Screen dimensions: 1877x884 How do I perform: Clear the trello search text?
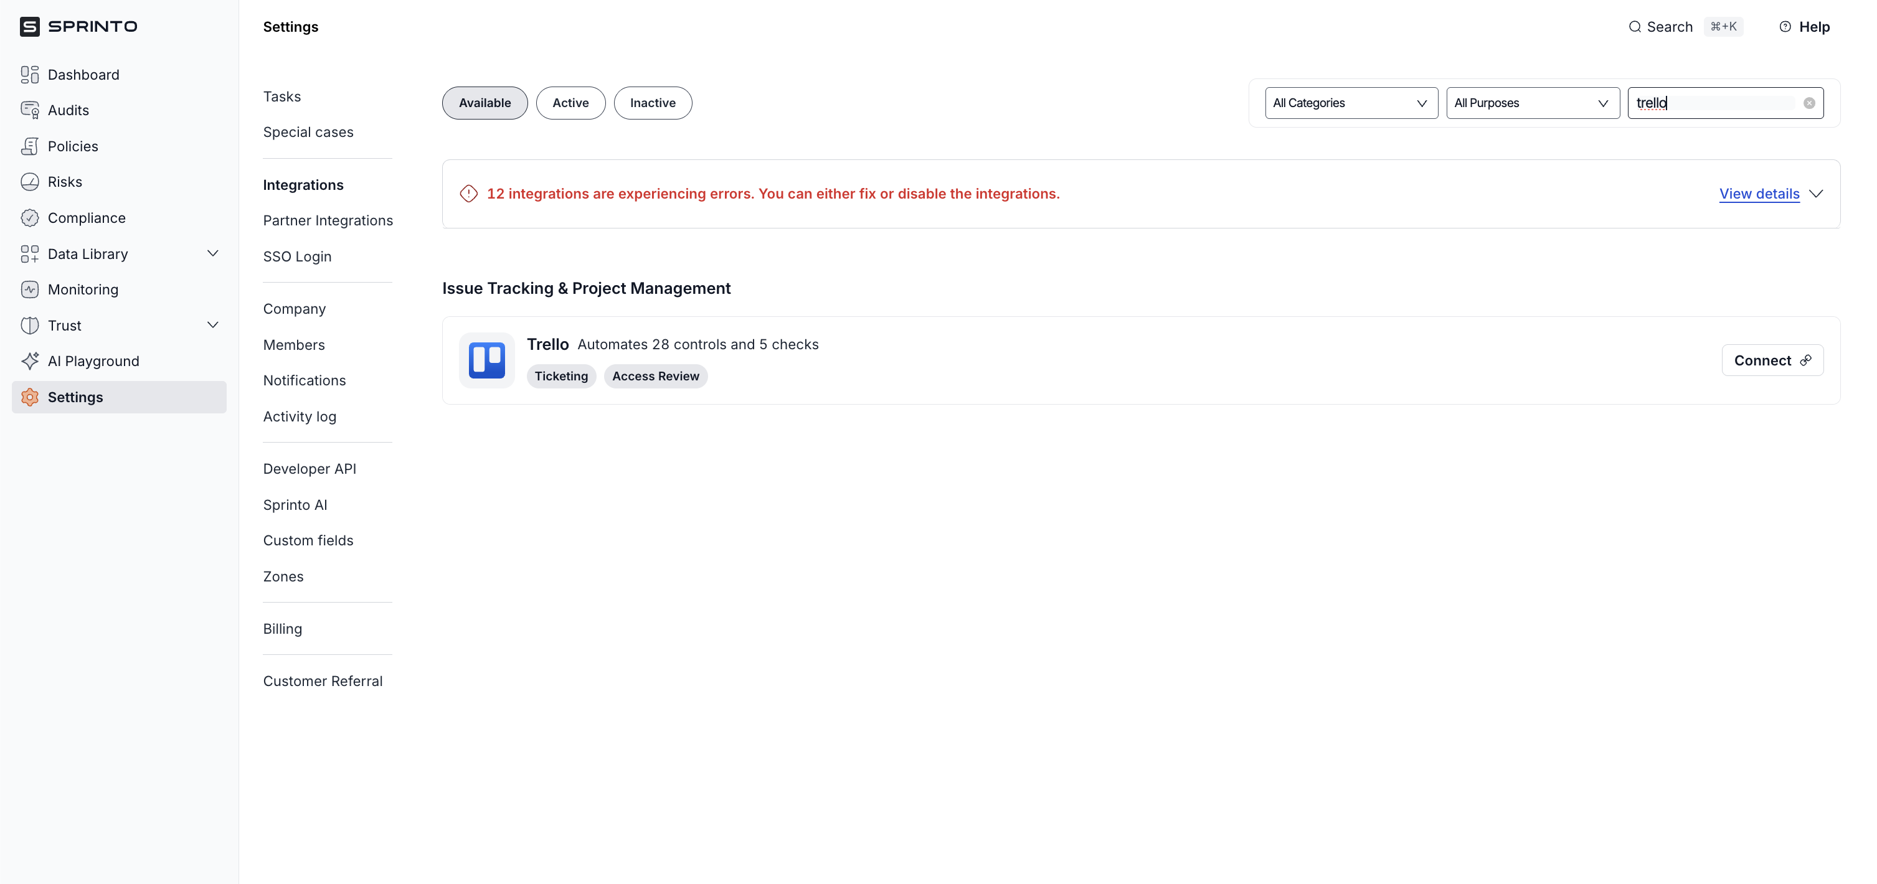pos(1809,103)
